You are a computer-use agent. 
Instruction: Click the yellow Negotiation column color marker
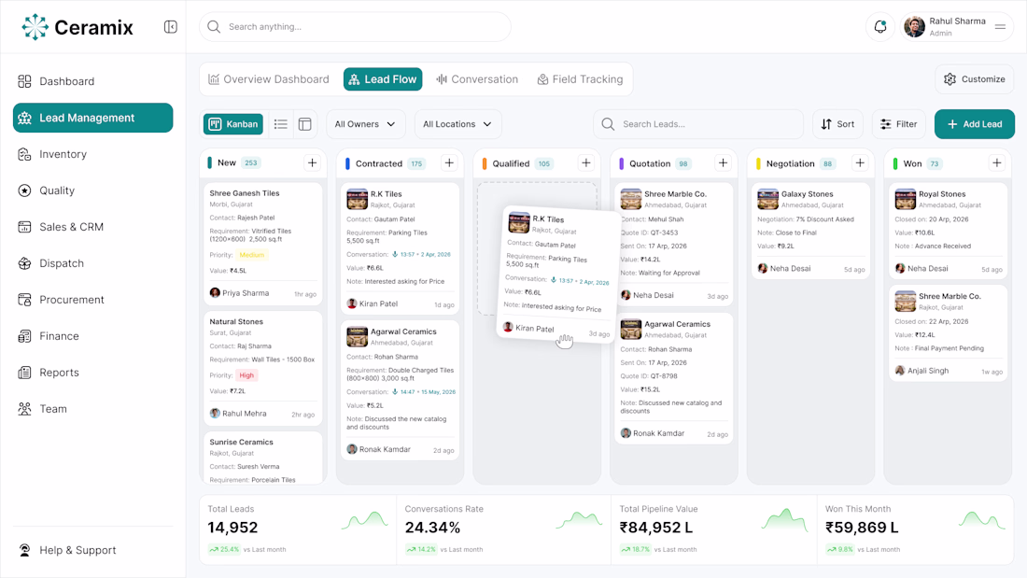[758, 163]
